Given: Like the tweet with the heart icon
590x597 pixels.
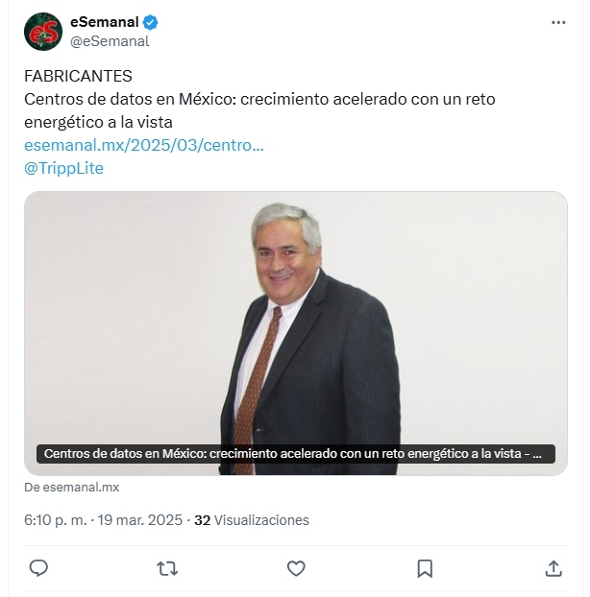Looking at the screenshot, I should [296, 568].
